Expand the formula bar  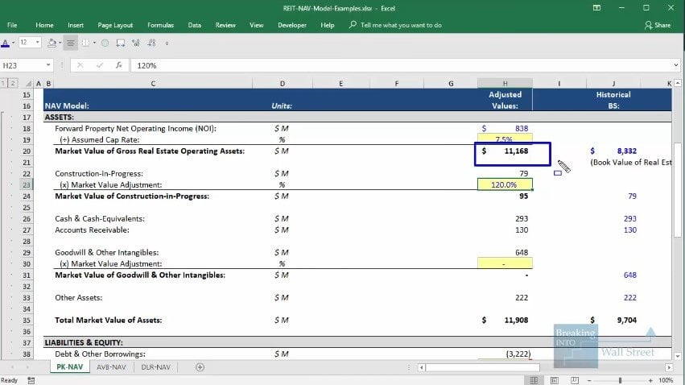pyautogui.click(x=675, y=65)
